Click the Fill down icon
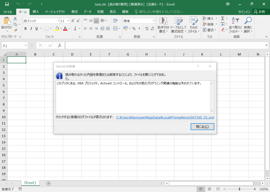Image resolution: width=270 pixels, height=192 pixels. 223,24
